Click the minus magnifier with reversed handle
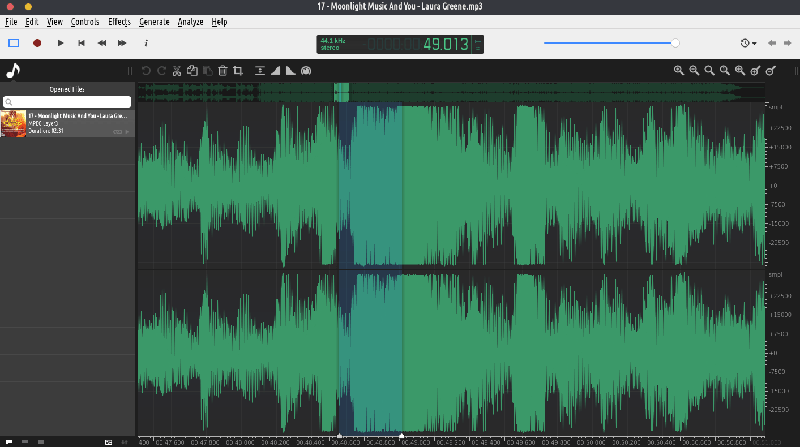 pyautogui.click(x=771, y=70)
